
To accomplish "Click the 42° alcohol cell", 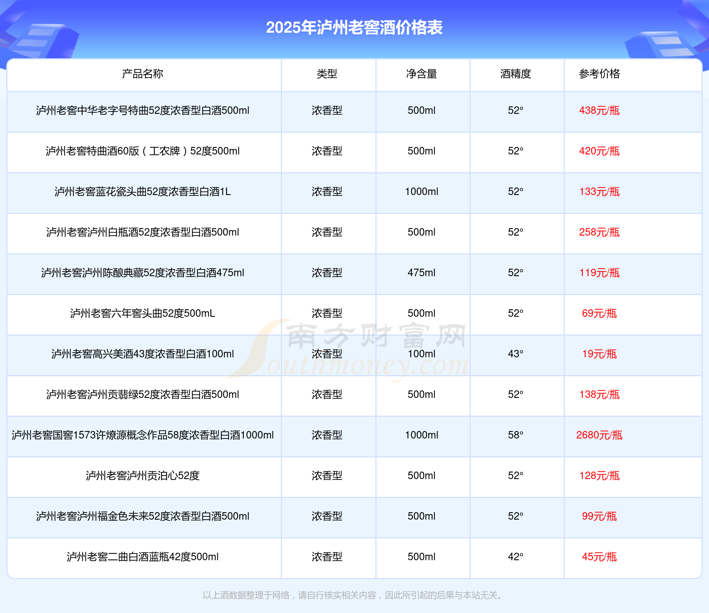I will coord(516,557).
